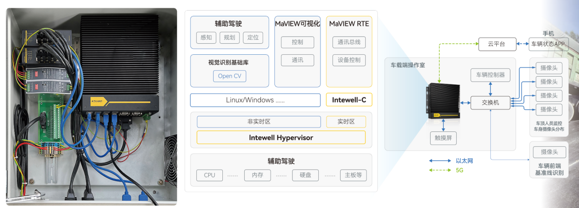The image size is (579, 208).
Task: Click the 规划 module box
Action: tap(230, 37)
